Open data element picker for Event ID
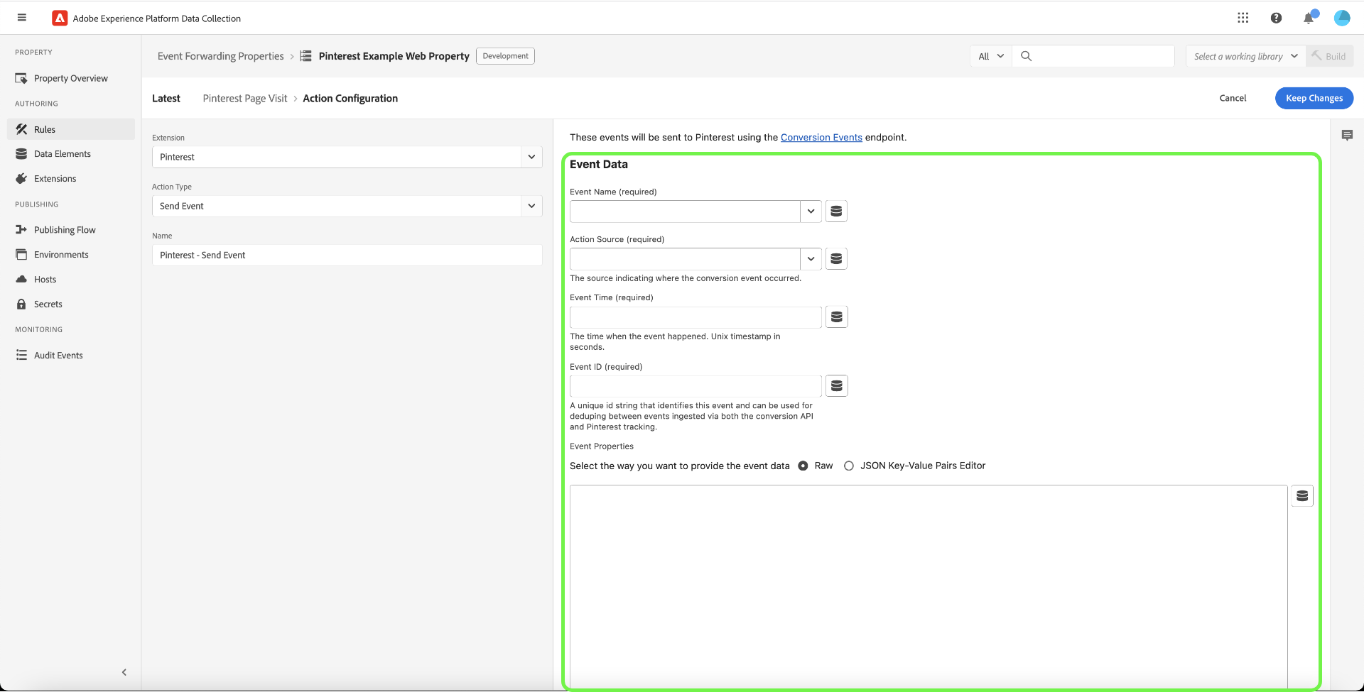This screenshot has width=1364, height=692. 837,386
